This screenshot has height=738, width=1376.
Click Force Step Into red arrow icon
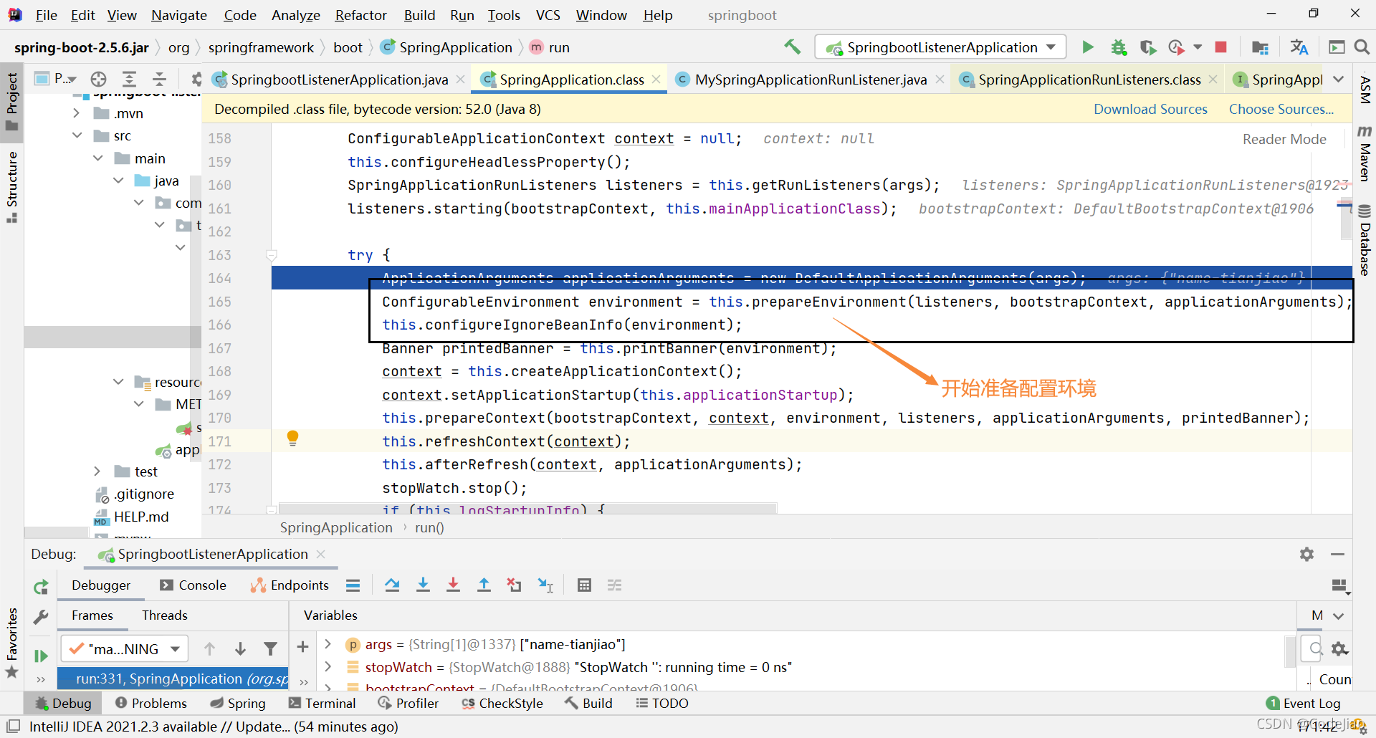(453, 585)
